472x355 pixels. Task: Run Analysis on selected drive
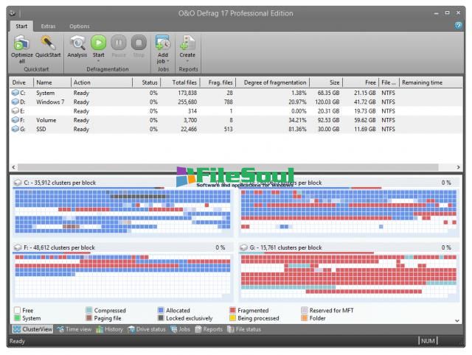coord(77,44)
